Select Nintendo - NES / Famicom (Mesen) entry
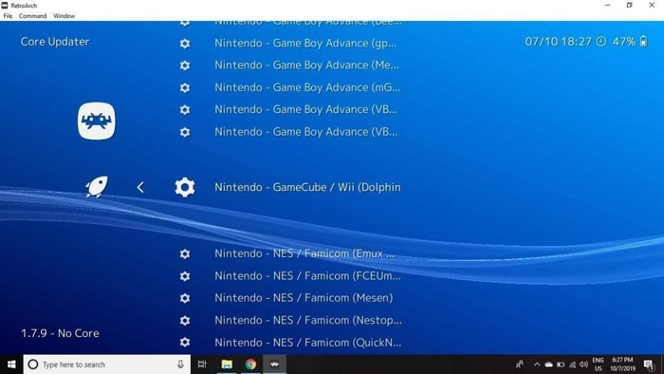664x374 pixels. 304,298
